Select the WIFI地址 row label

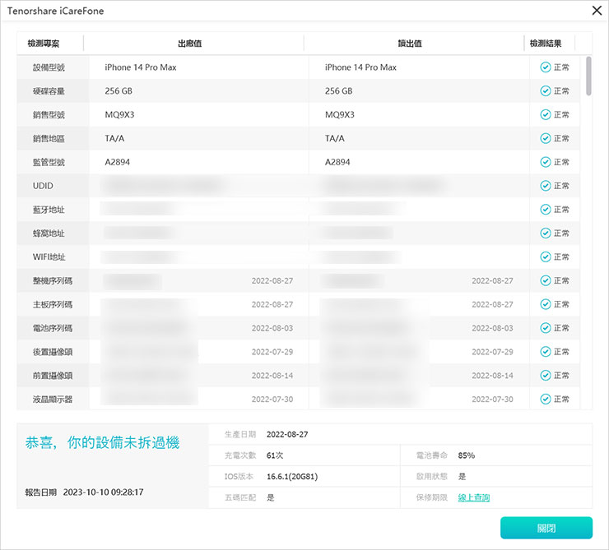pyautogui.click(x=49, y=257)
